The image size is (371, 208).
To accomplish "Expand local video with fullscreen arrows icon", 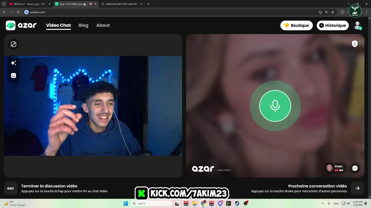I will (x=13, y=44).
